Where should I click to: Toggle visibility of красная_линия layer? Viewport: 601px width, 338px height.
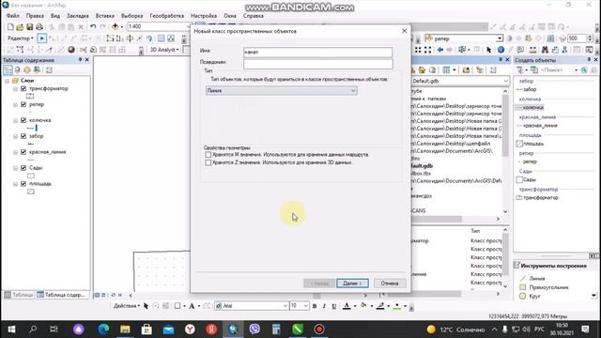point(23,152)
